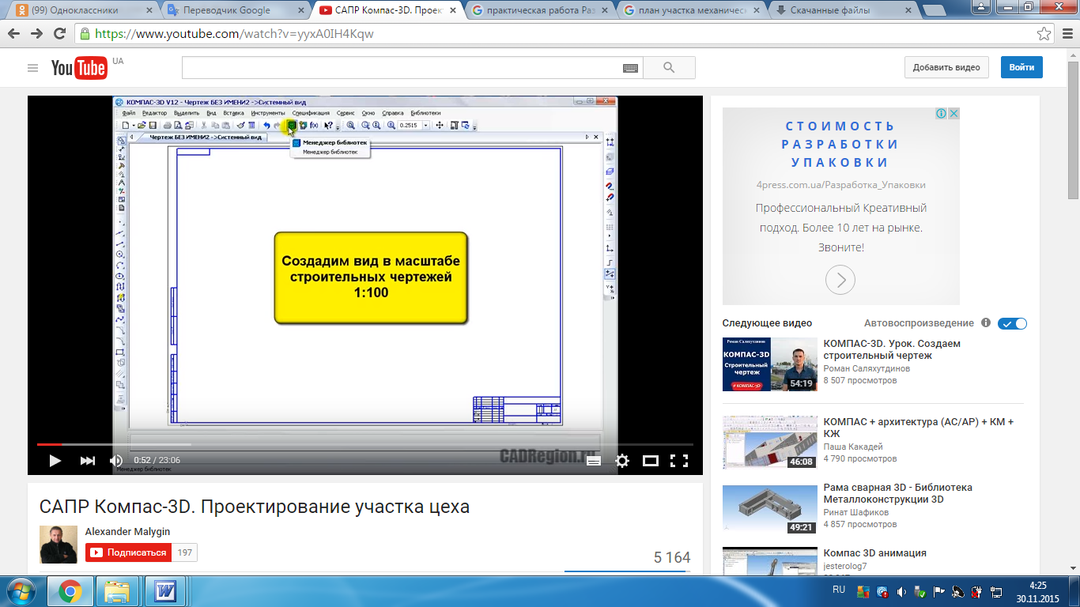1080x607 pixels.
Task: Go forward in browser history
Action: (37, 34)
